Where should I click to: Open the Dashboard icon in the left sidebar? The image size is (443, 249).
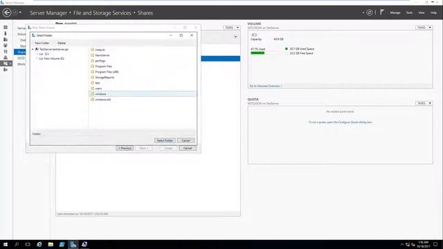[x=6, y=28]
